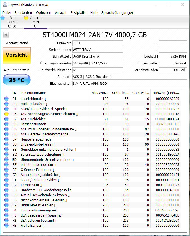Click the blue status icon for Geräte-Einschaltvorgänge
The image size is (190, 236).
point(6,134)
